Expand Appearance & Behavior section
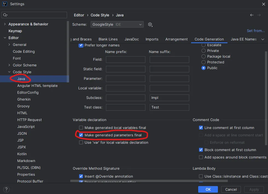Screen dimensions: 268x194 click(5, 24)
